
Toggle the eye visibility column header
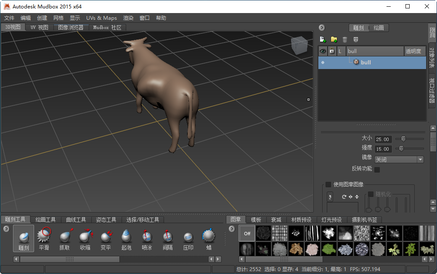323,51
